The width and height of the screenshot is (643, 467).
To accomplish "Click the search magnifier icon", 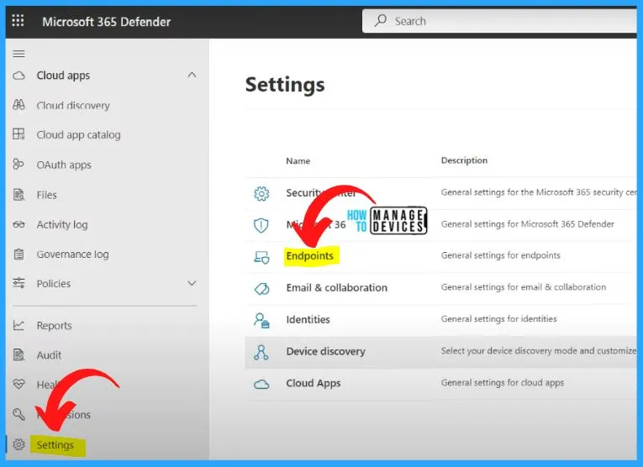I will click(x=381, y=20).
